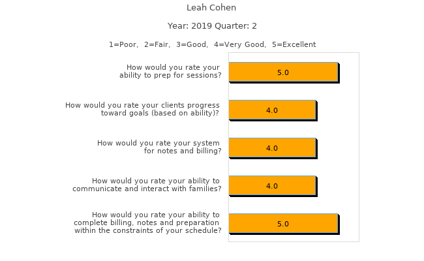Click the 'Leah Cohen' chart title
Screen dimensions: 424x261
(211, 8)
